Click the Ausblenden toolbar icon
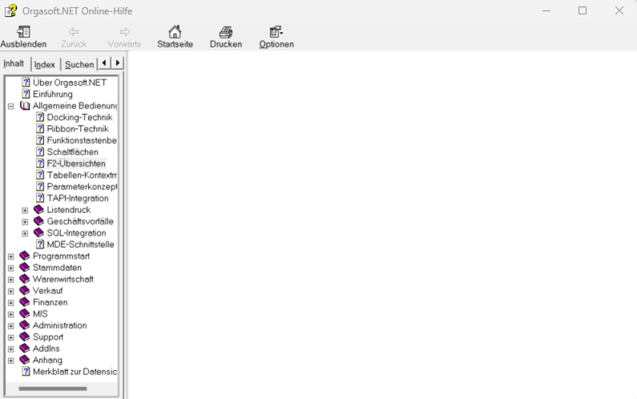 click(23, 32)
